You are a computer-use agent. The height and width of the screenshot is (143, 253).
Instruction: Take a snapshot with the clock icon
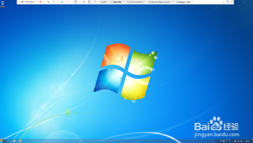[x=54, y=2]
